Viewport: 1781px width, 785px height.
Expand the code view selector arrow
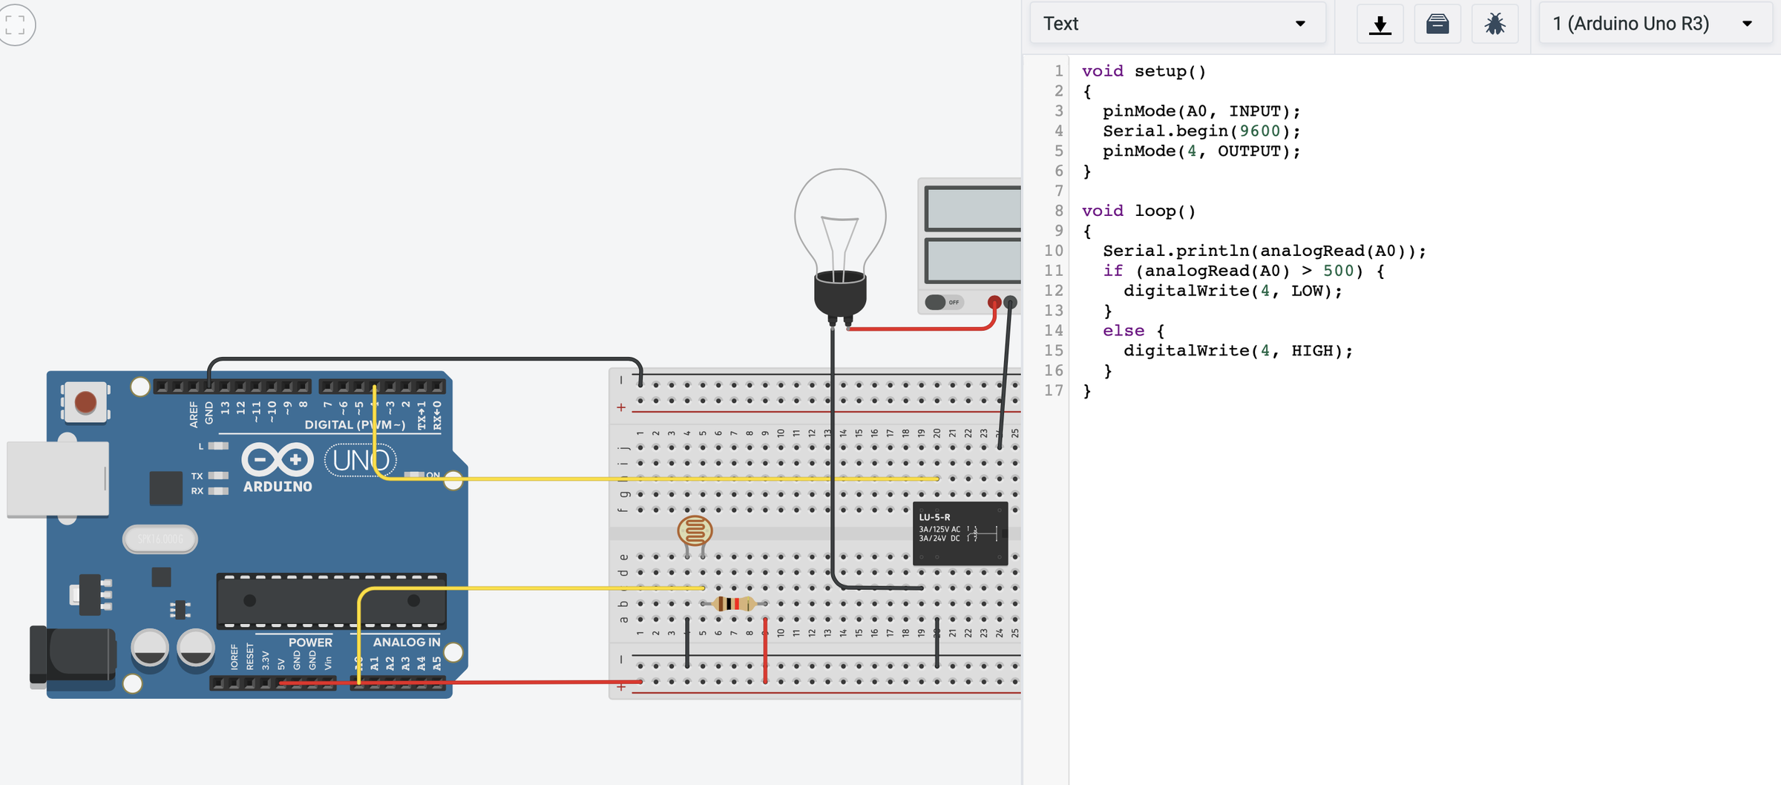(x=1300, y=23)
